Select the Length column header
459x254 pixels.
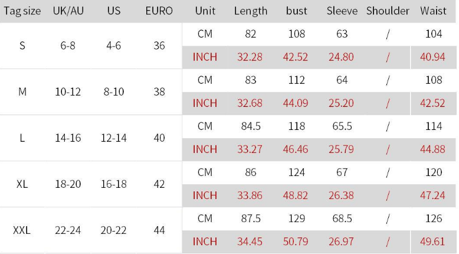click(251, 11)
